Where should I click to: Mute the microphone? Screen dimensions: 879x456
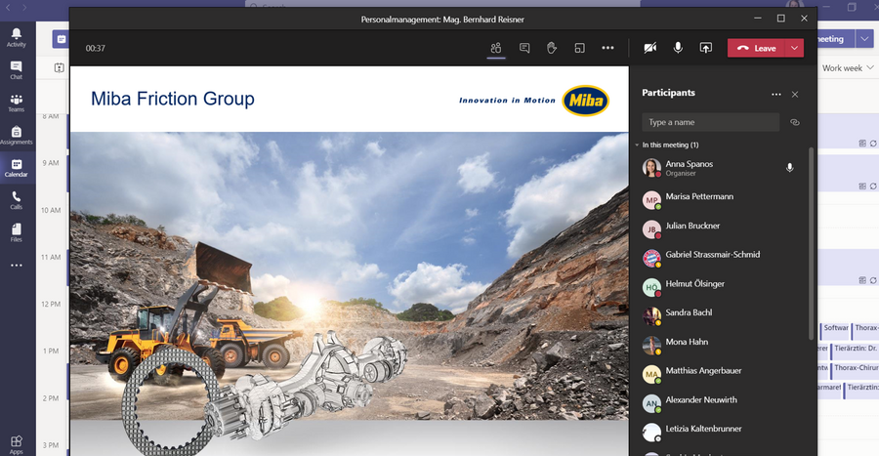[x=678, y=48]
